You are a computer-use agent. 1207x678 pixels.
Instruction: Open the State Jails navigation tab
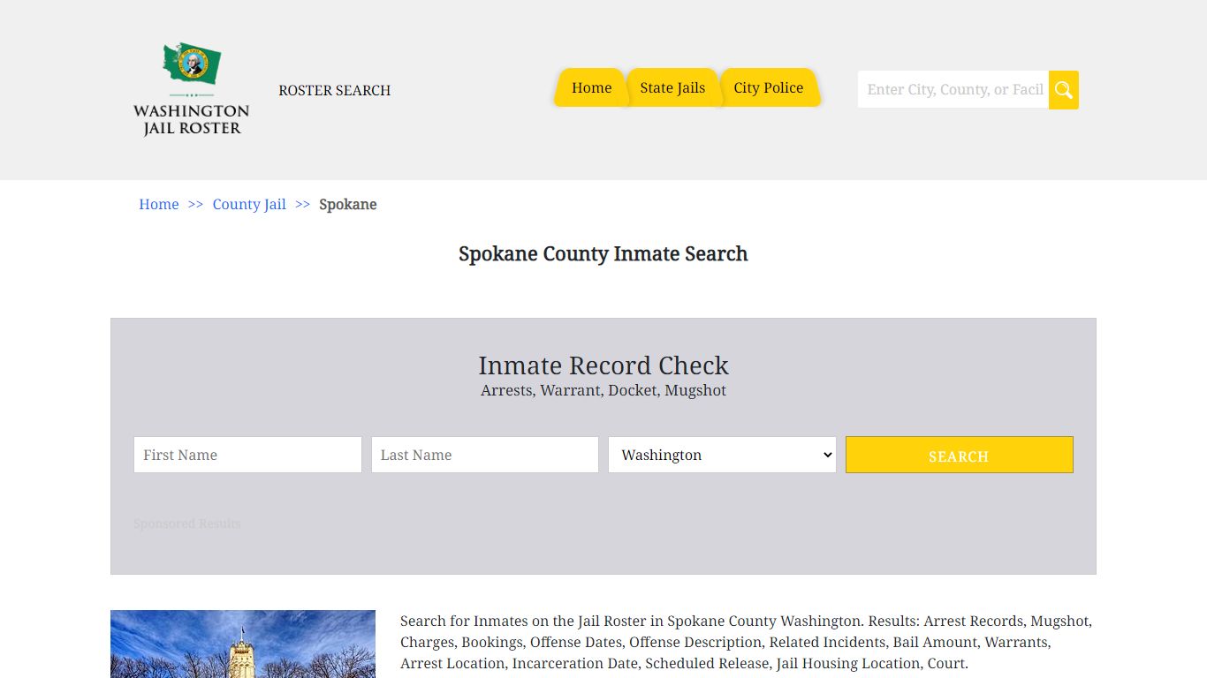click(672, 87)
